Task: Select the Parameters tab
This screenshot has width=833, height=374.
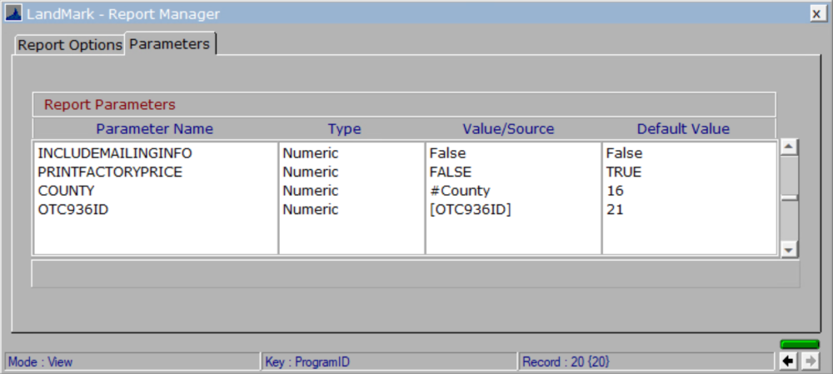Action: (x=169, y=43)
